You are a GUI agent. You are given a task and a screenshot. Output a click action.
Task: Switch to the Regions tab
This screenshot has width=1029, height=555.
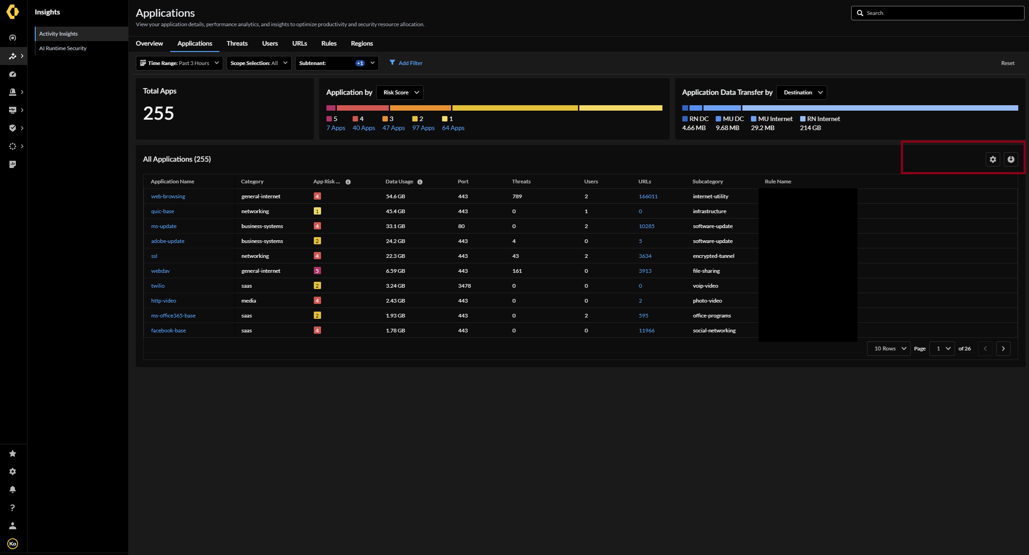(x=362, y=44)
